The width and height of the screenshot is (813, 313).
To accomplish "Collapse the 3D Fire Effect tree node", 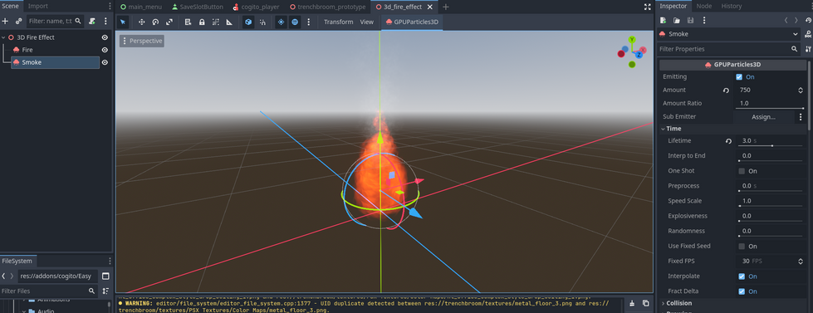I will [4, 37].
